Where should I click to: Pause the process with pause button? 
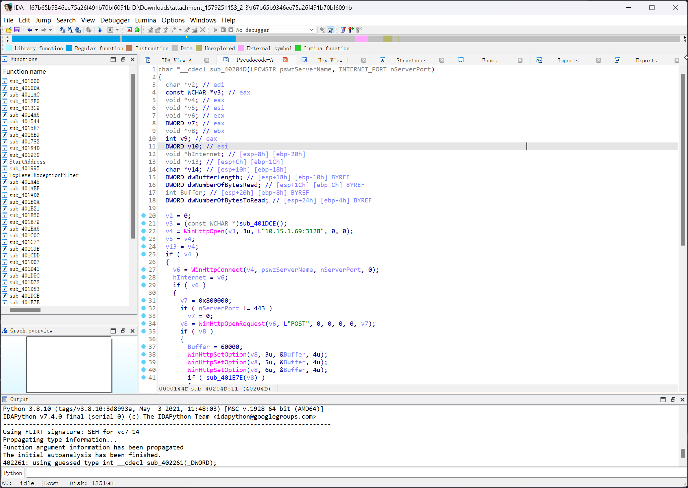pyautogui.click(x=223, y=30)
